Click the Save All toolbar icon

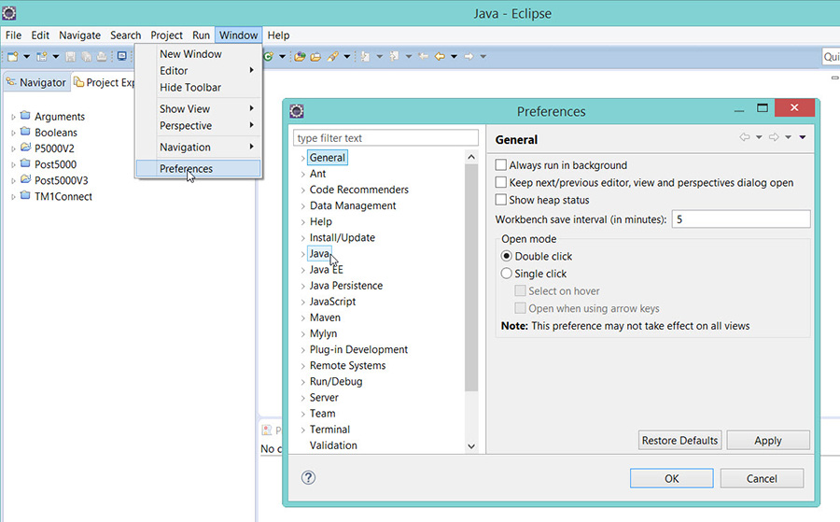(x=86, y=56)
